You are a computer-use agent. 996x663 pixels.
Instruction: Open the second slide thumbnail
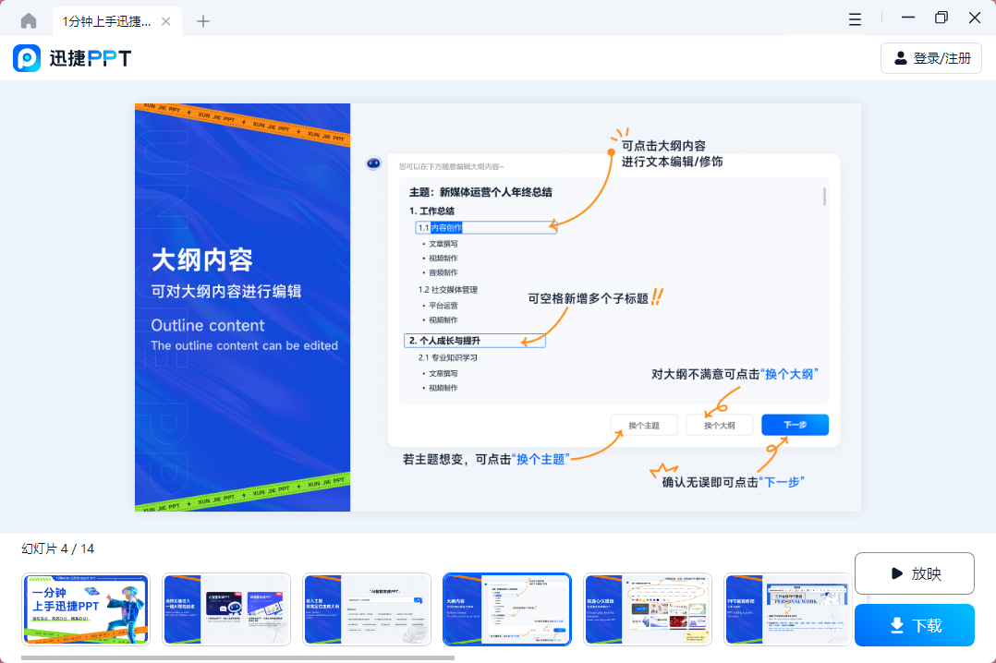[226, 609]
